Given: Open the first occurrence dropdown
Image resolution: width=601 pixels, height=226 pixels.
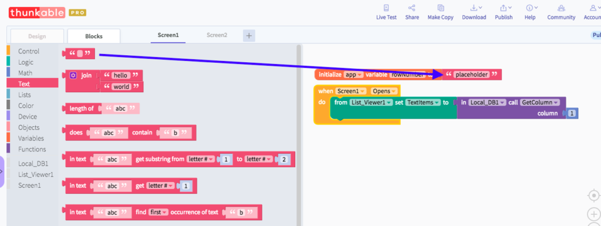Looking at the screenshot, I should point(158,212).
